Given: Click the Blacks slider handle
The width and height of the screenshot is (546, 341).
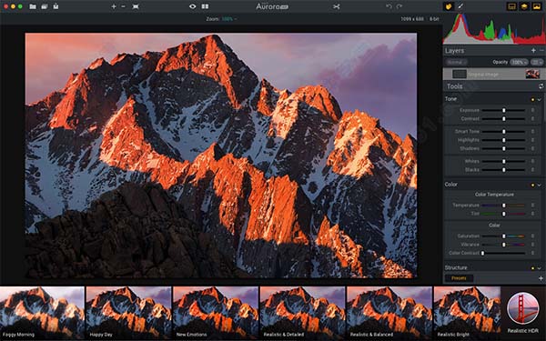Looking at the screenshot, I should [503, 170].
